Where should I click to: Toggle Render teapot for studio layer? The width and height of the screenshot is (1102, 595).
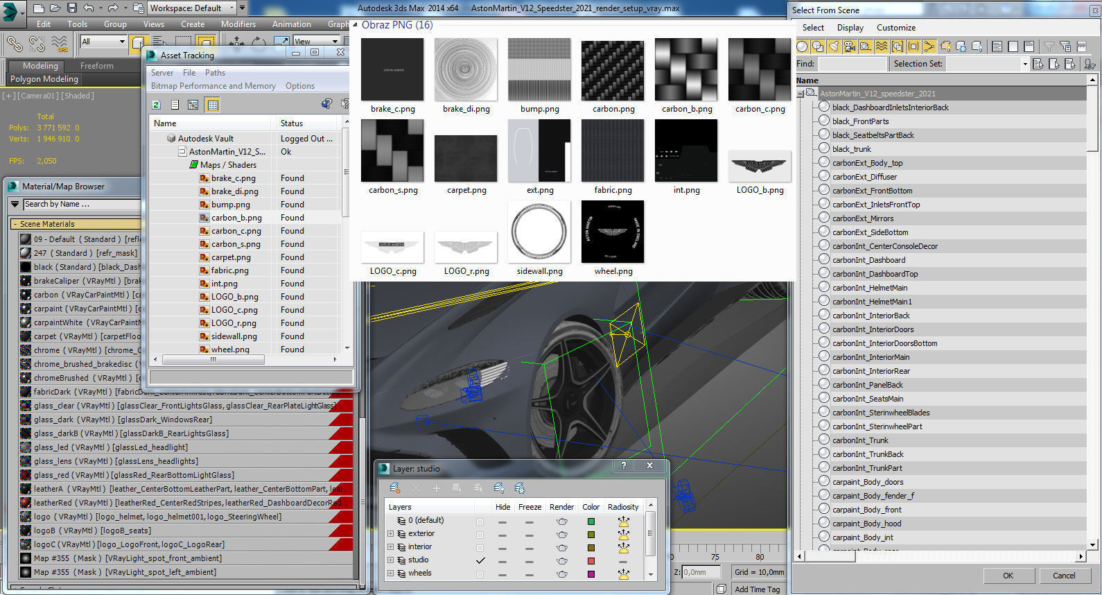561,560
